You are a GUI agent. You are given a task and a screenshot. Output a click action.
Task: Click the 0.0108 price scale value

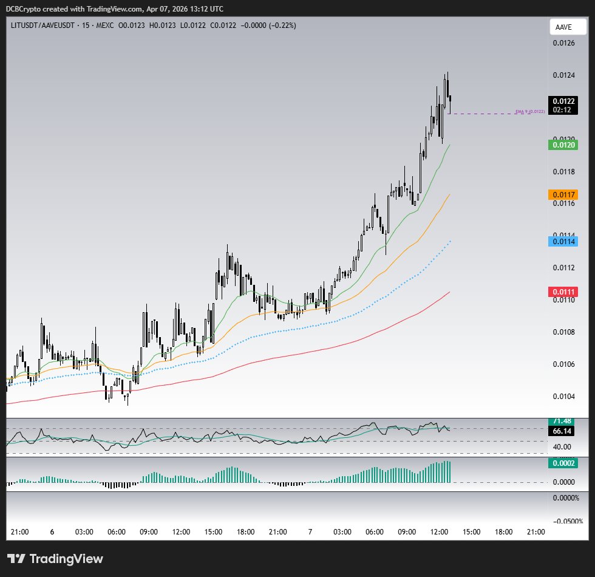click(563, 332)
